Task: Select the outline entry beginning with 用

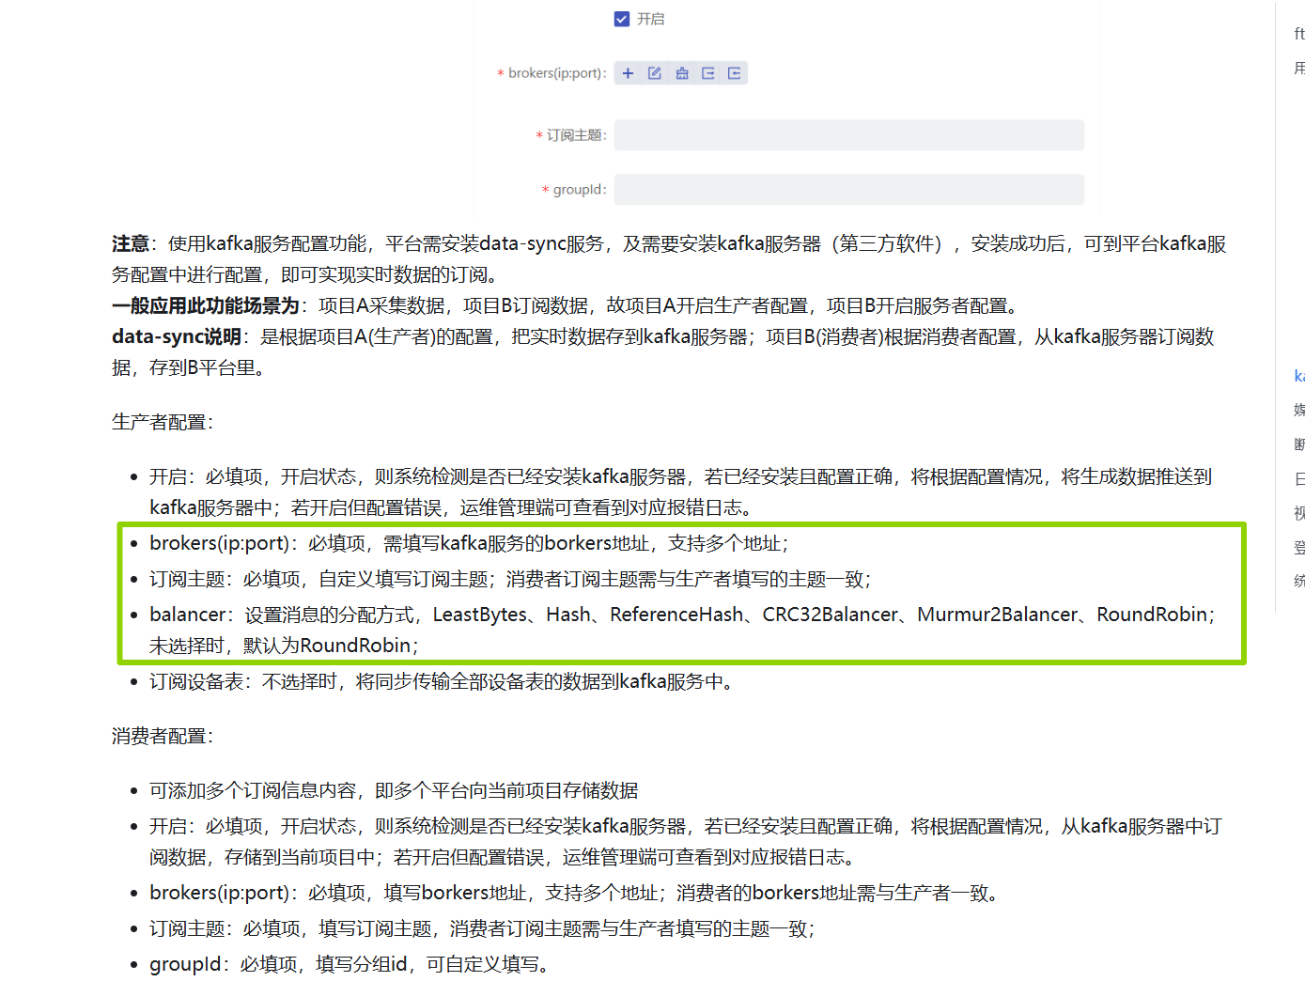Action: pos(1298,68)
